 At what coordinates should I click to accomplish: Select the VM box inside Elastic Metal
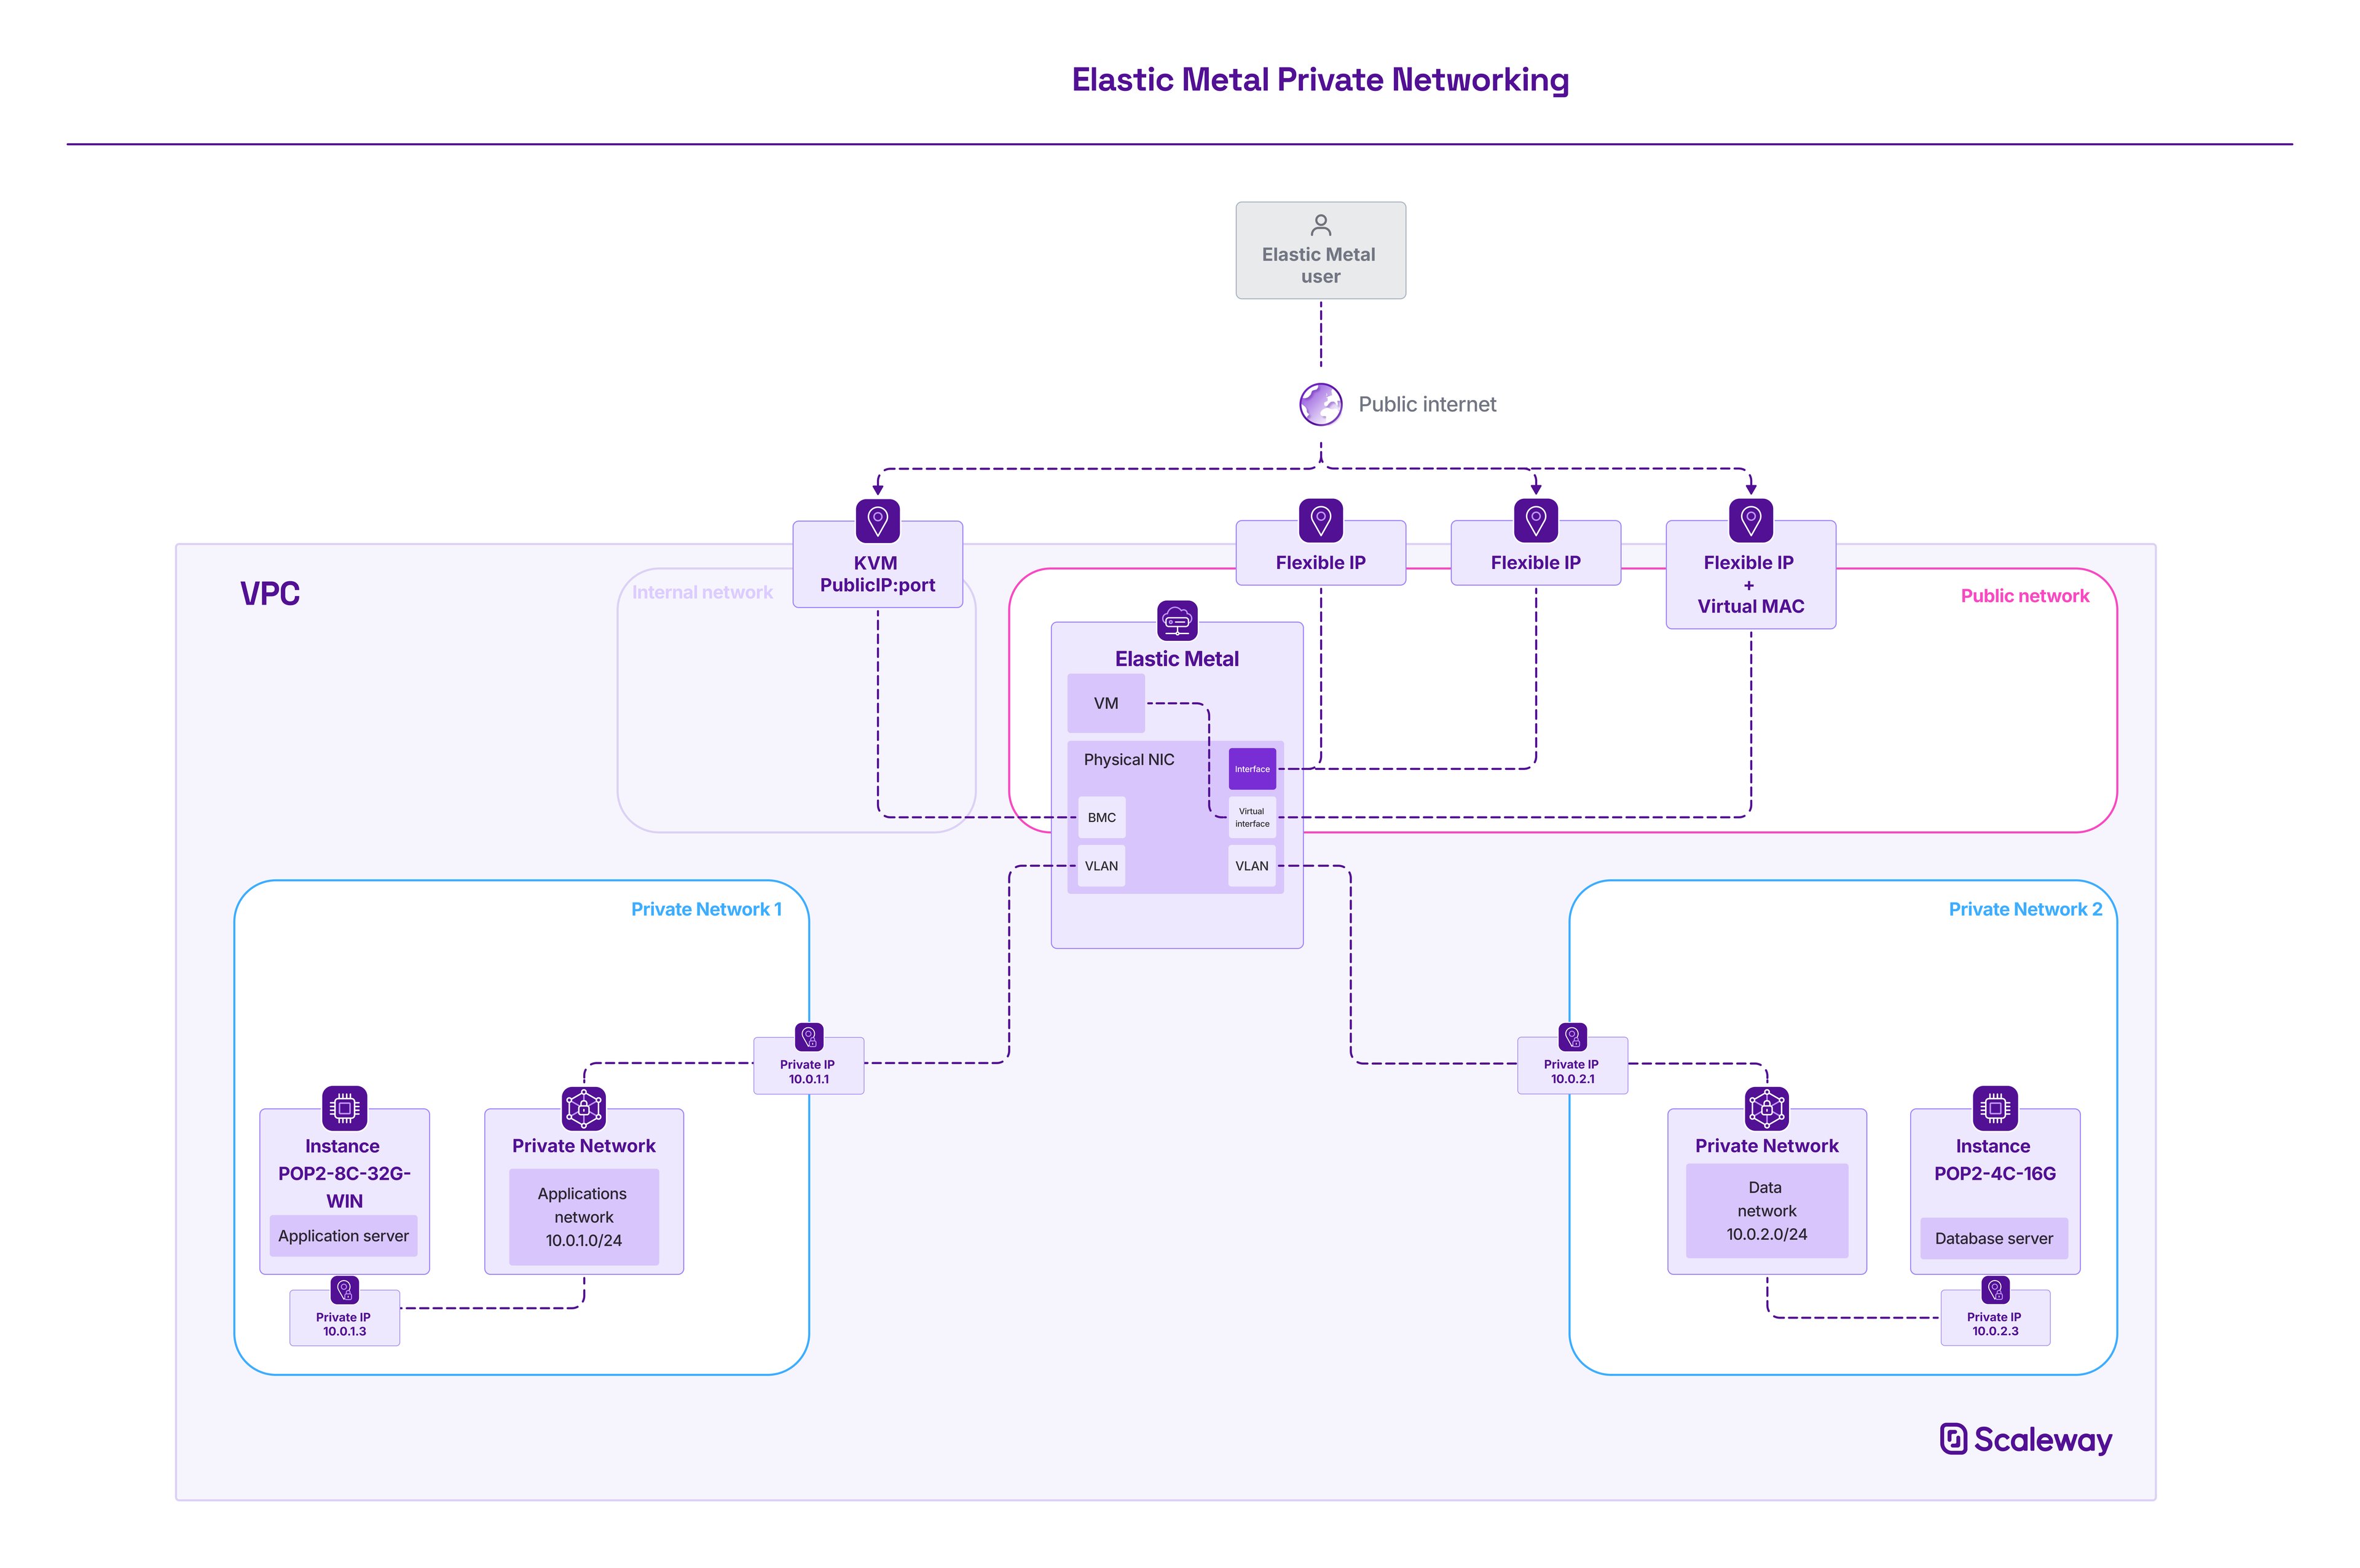[x=1106, y=703]
